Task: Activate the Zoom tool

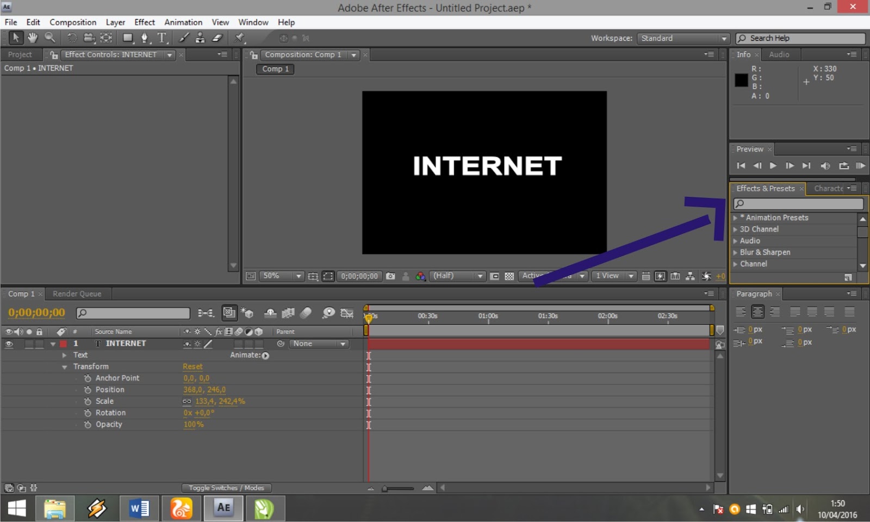Action: [51, 38]
